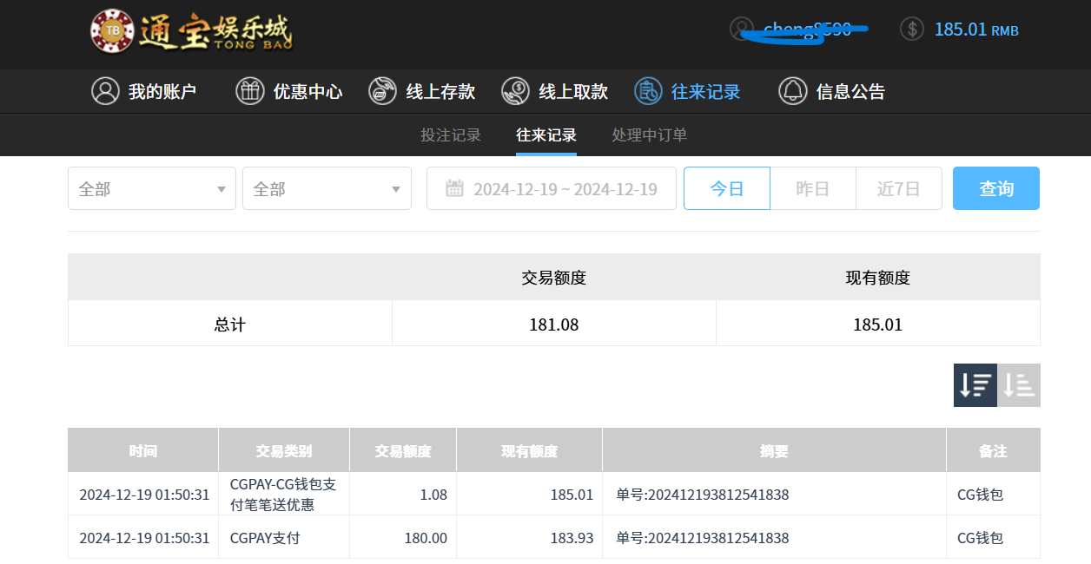Open the bell notifications icon
1091x564 pixels.
coord(792,91)
